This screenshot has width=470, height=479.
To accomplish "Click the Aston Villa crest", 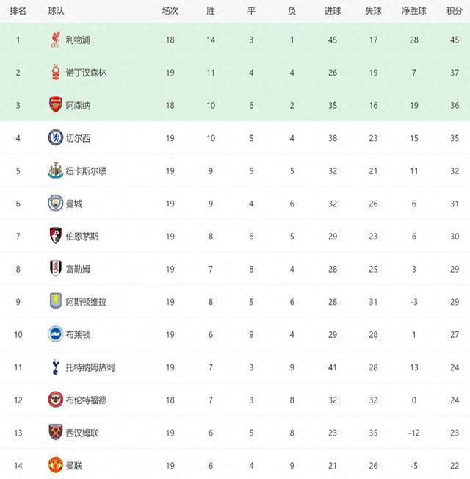I will [55, 301].
